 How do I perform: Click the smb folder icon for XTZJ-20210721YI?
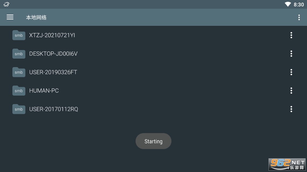(x=19, y=35)
